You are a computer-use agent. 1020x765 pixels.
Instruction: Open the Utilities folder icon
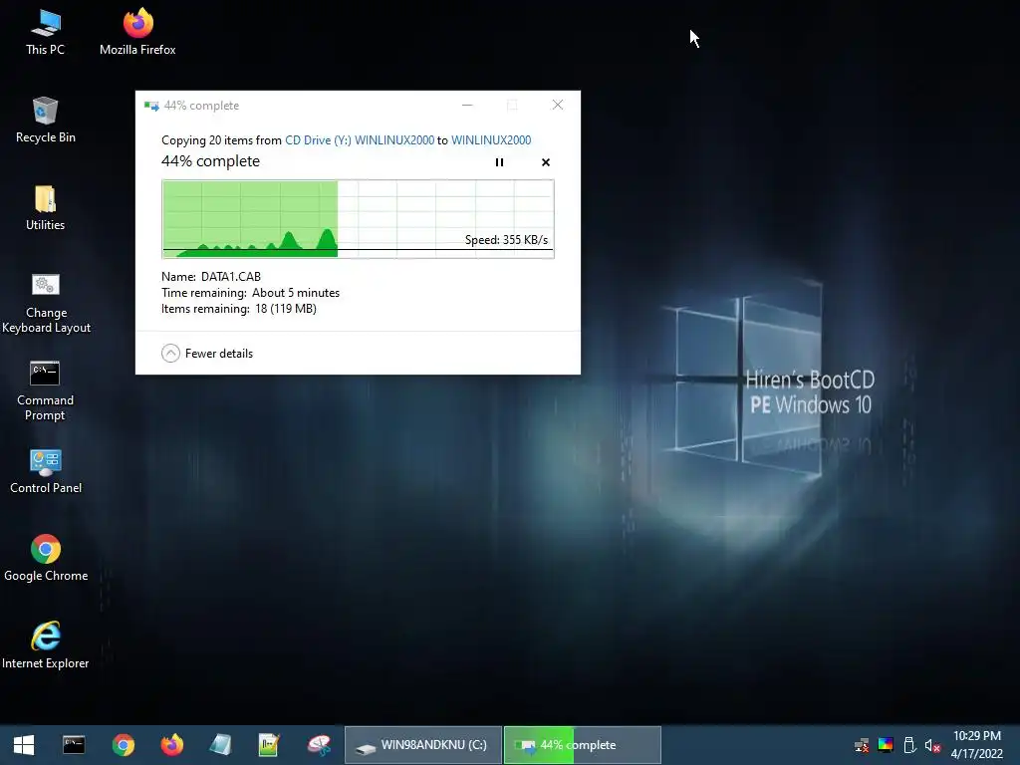45,208
